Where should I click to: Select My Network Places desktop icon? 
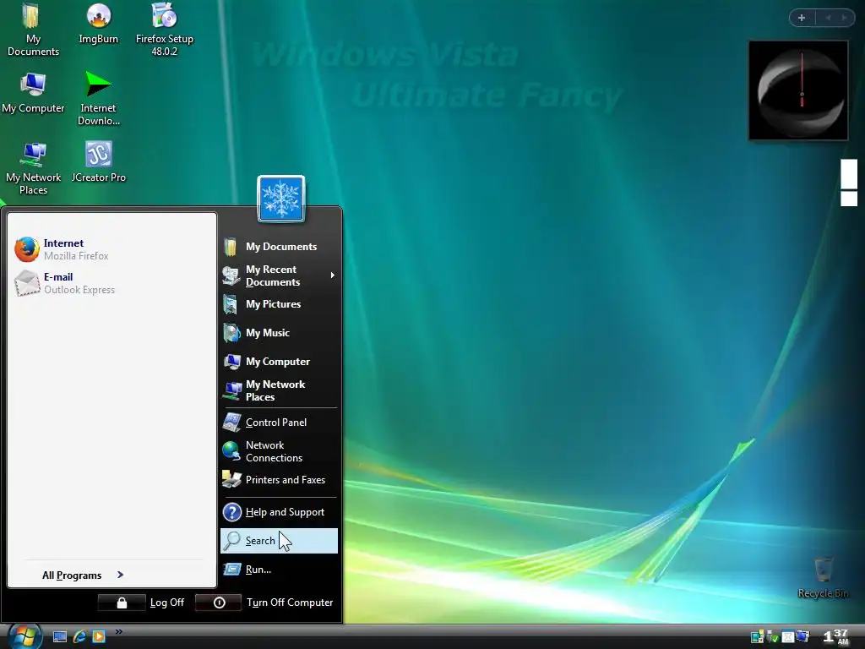click(x=33, y=169)
